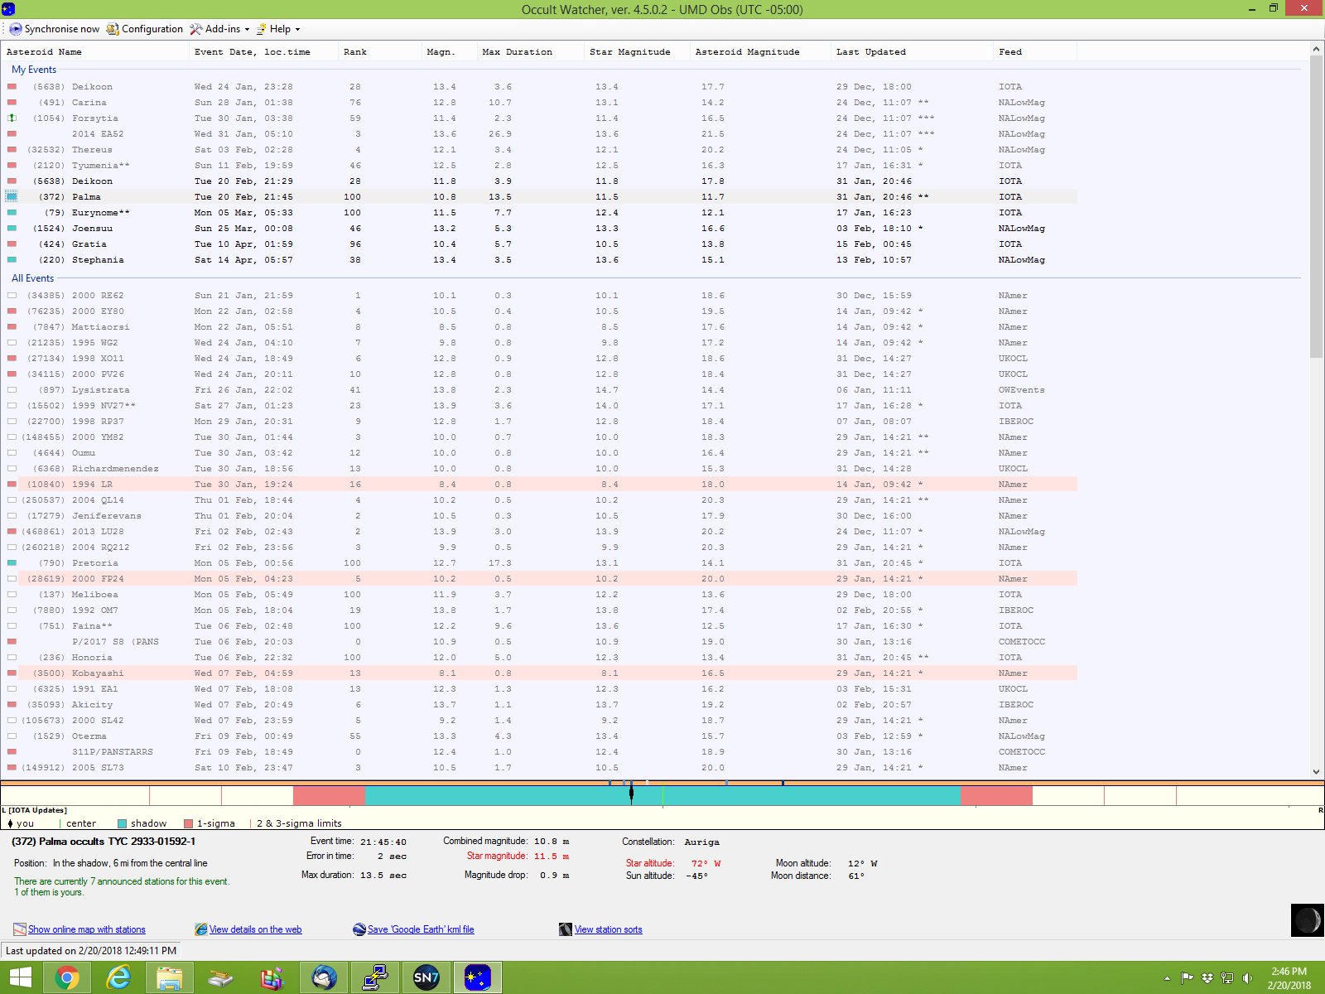Open the Help dropdown menu
This screenshot has width=1325, height=994.
[x=278, y=29]
